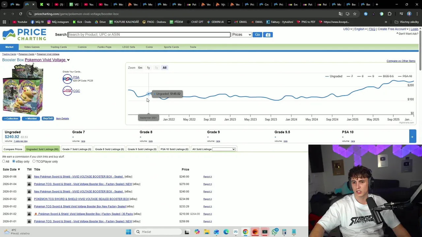Open the Chrome tab search dropdown
422x237 pixels.
pyautogui.click(x=5, y=5)
